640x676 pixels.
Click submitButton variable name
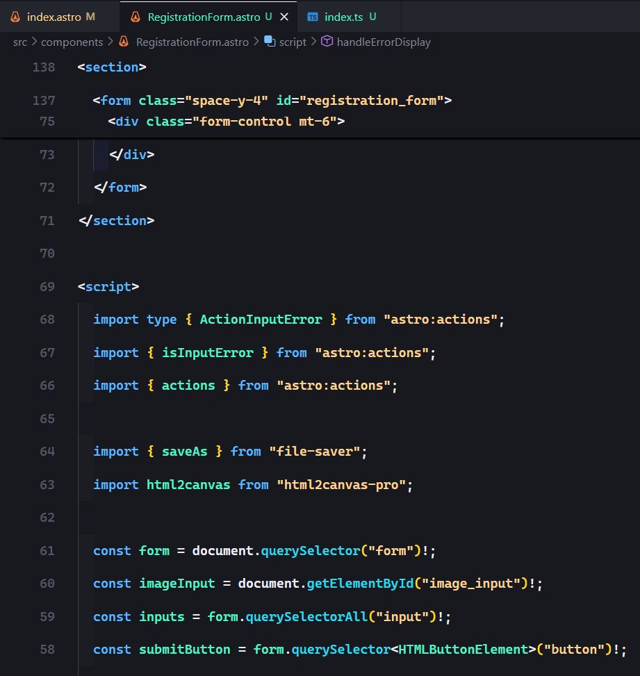[x=185, y=650]
